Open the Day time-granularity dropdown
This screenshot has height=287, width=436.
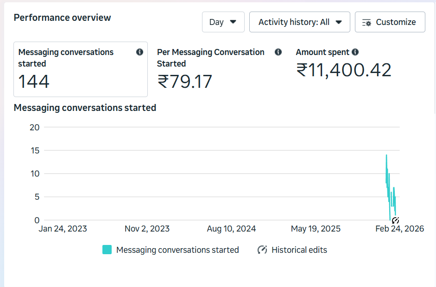pyautogui.click(x=223, y=22)
